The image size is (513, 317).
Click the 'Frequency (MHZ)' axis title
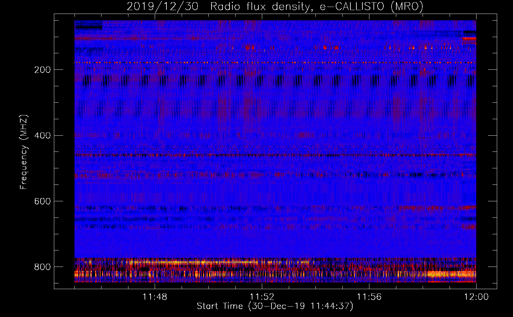pos(24,152)
